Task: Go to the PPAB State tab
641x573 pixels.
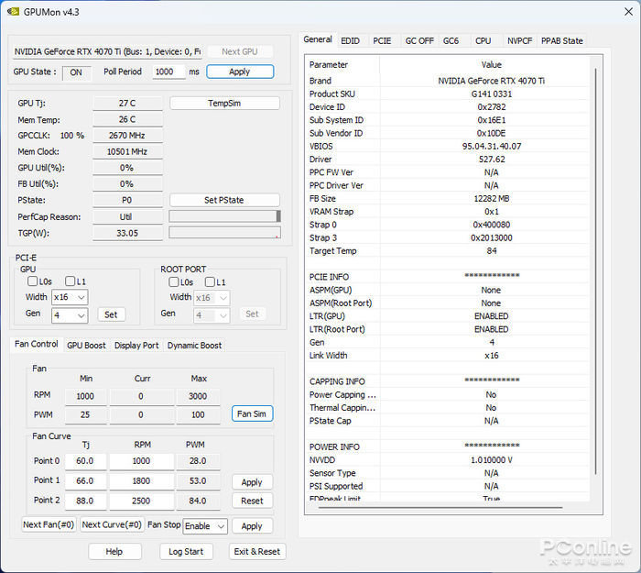Action: 561,40
